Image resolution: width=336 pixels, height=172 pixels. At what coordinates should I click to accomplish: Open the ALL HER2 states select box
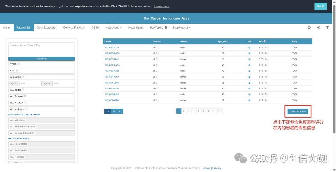[x=42, y=144]
